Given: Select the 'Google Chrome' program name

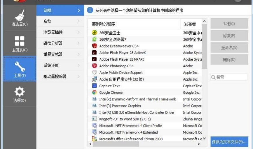Looking at the screenshot, I should (x=111, y=93).
